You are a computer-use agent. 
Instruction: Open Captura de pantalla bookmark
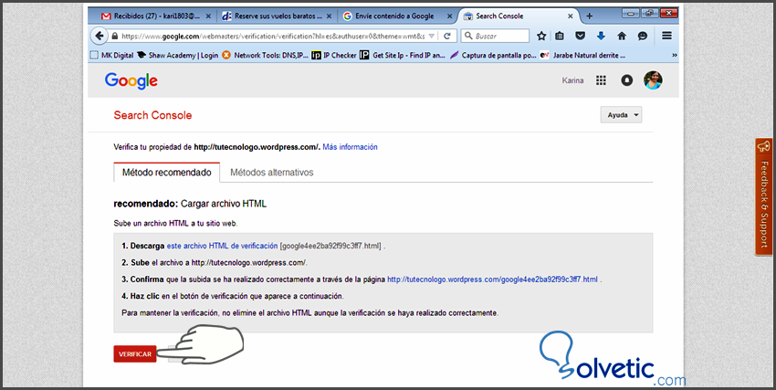pyautogui.click(x=493, y=55)
